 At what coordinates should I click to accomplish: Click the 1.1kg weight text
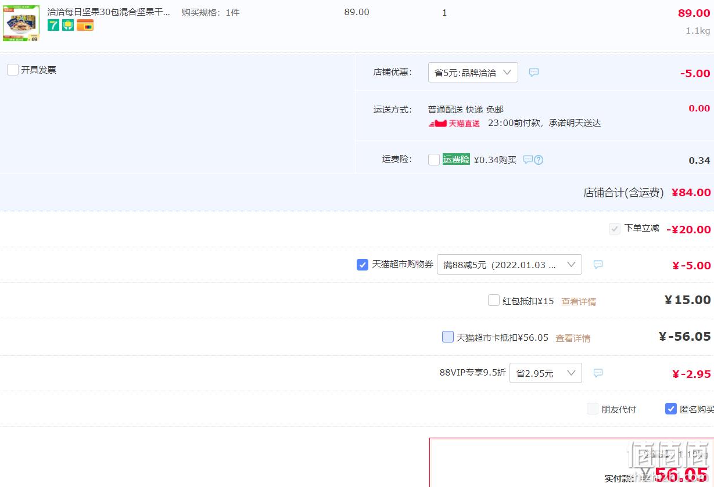698,31
